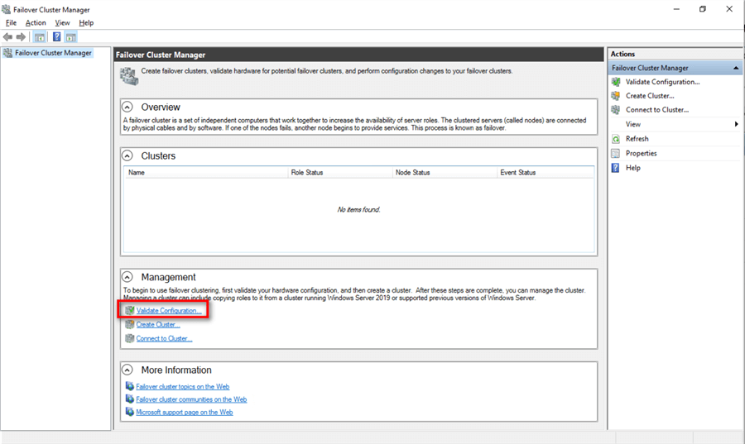Collapse the Clusters section

tap(127, 155)
